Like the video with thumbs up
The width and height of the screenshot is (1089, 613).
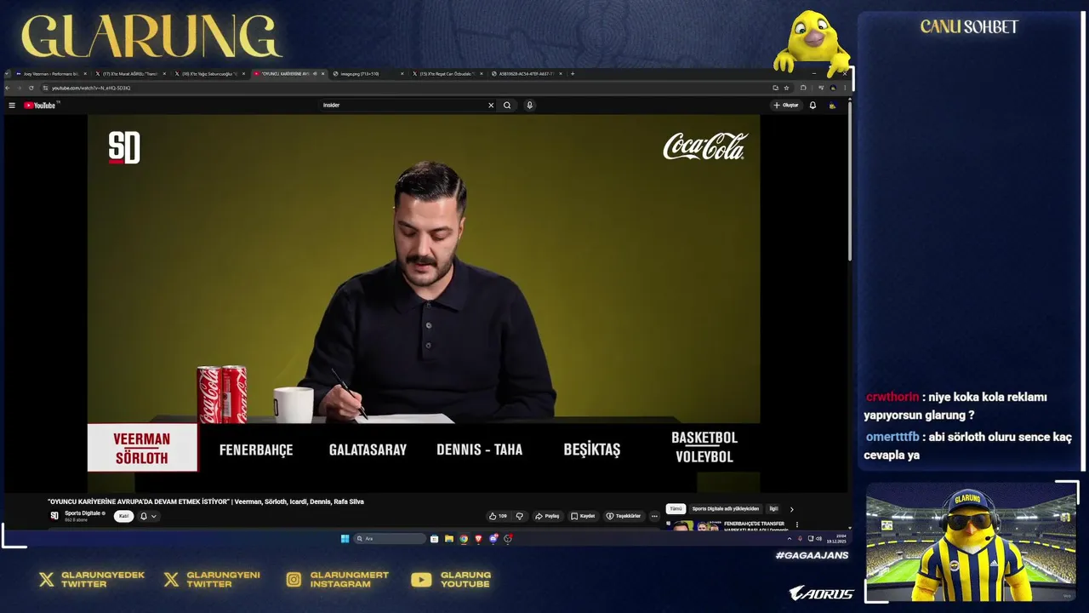pyautogui.click(x=498, y=516)
